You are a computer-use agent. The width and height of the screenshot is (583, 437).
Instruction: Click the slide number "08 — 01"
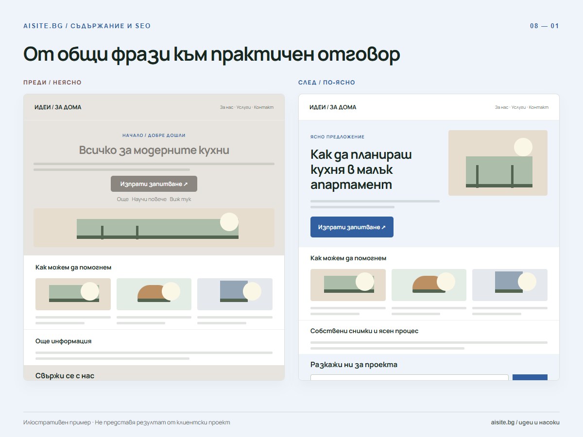(545, 26)
